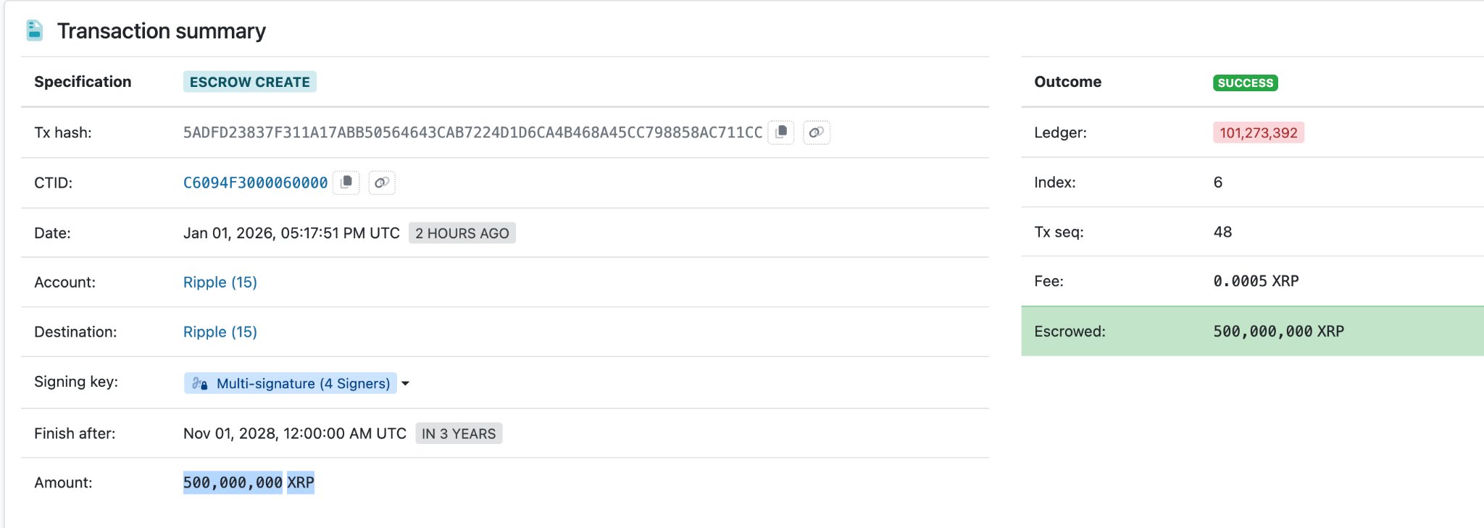1484x528 pixels.
Task: Click the green SUCCESS outcome badge
Action: pos(1245,83)
